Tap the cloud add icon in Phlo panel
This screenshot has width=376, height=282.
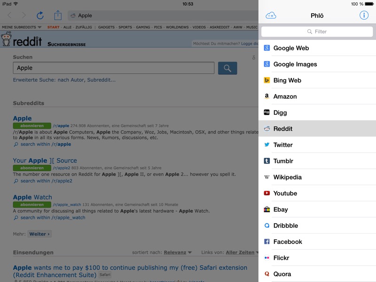271,16
